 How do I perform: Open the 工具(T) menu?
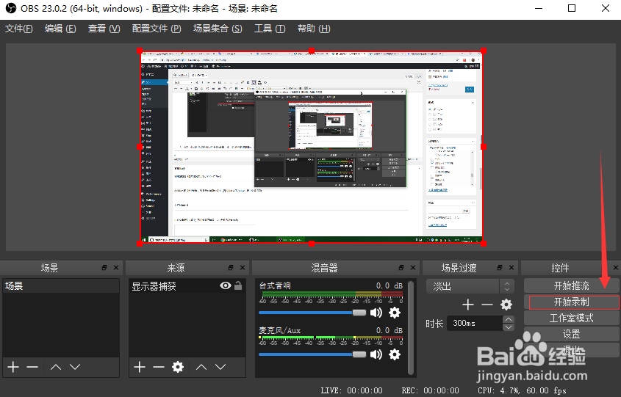click(x=270, y=29)
